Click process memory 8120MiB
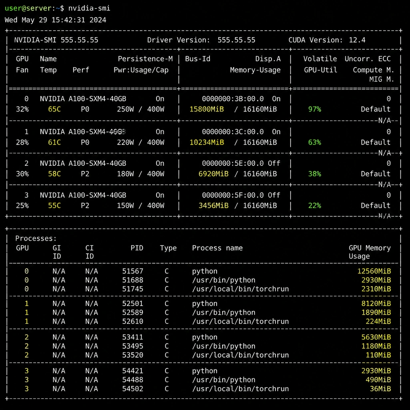Screen dimensions: 410x410 coord(376,303)
